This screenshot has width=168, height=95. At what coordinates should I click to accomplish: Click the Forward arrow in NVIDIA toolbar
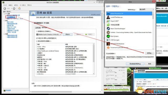(14, 8)
